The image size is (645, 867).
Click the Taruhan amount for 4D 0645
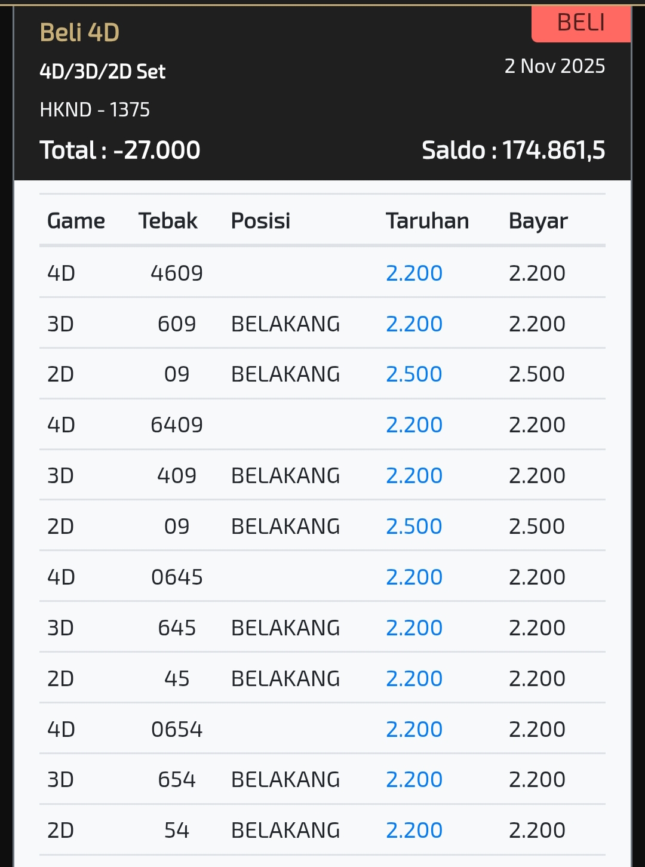pos(414,577)
